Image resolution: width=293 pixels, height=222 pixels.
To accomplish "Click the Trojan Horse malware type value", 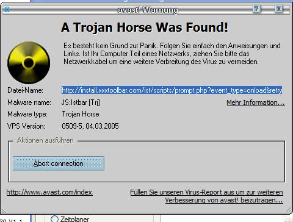I will tap(81, 114).
